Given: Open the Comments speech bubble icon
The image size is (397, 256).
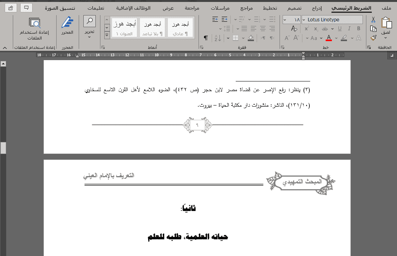Looking at the screenshot, I should (x=26, y=8).
